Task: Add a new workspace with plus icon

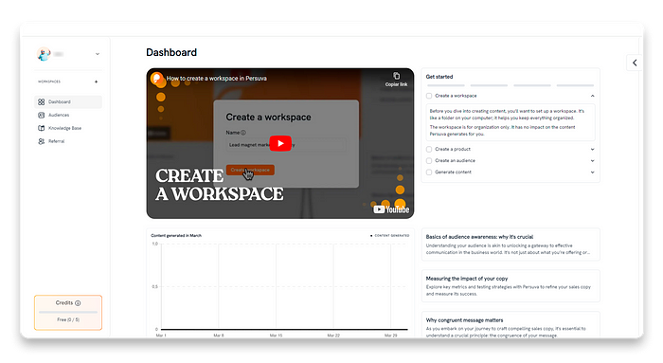Action: point(97,82)
